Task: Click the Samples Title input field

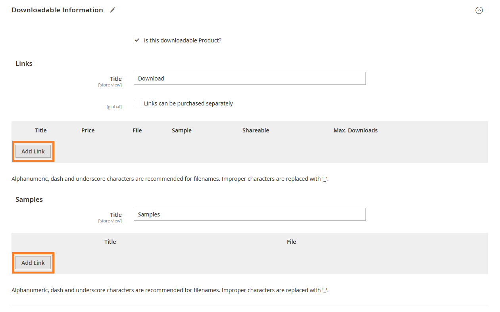Action: coord(250,214)
